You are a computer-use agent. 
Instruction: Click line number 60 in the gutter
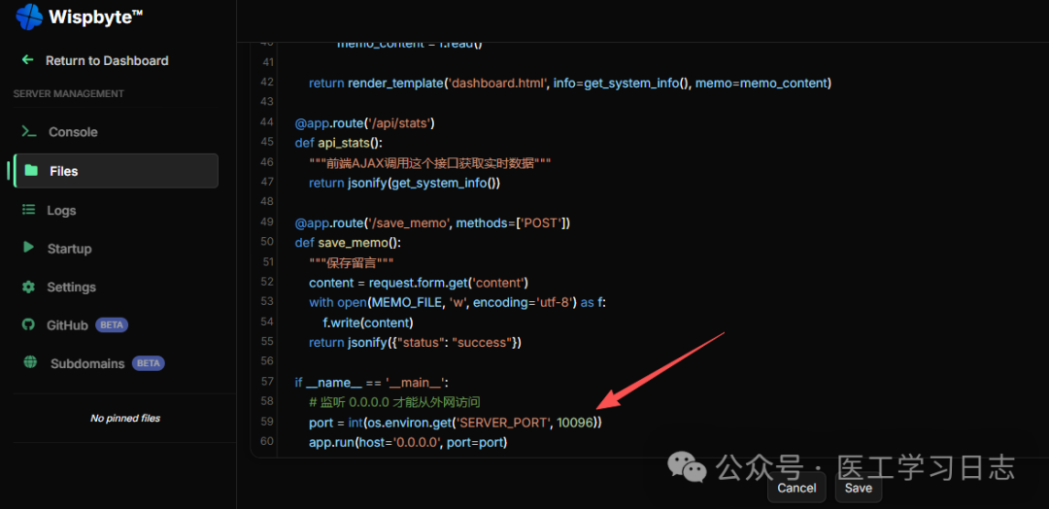pos(267,441)
